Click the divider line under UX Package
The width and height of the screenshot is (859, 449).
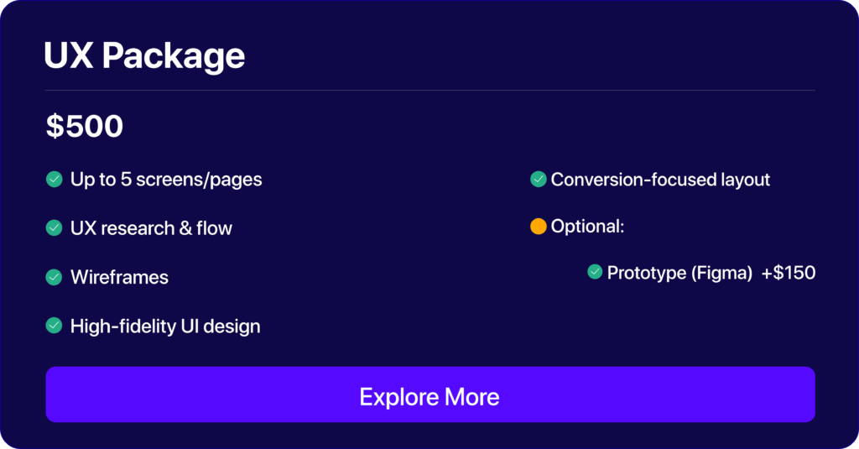pyautogui.click(x=429, y=90)
